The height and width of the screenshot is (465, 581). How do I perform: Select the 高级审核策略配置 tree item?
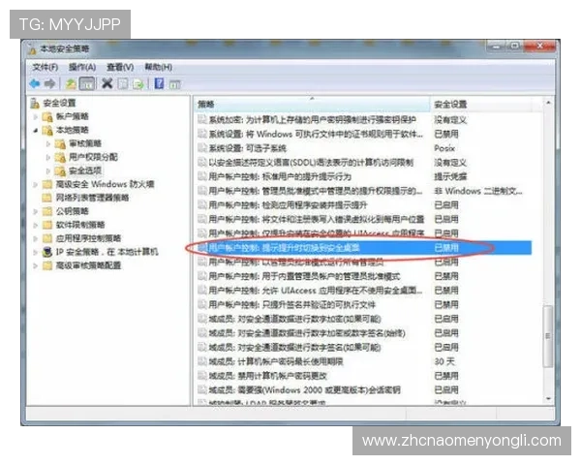point(88,265)
